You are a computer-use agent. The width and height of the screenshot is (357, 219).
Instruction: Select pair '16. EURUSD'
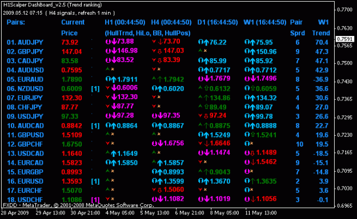(25, 181)
